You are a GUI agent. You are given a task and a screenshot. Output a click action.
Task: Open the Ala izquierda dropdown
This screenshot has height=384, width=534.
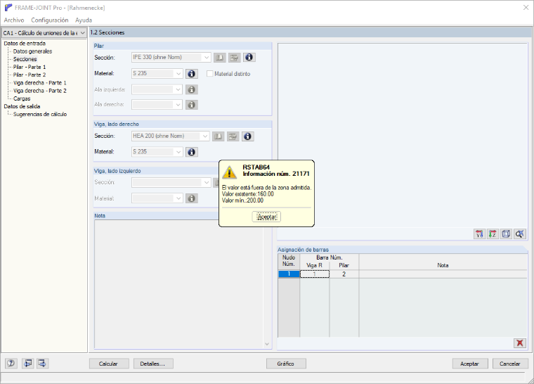(178, 90)
